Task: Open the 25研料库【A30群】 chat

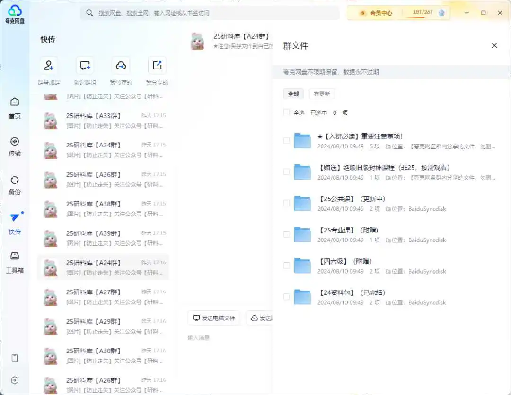Action: point(103,356)
